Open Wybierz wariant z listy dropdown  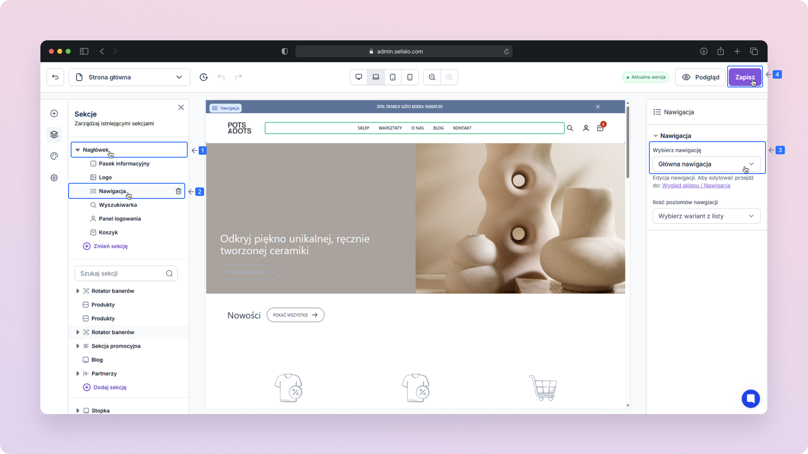(707, 216)
